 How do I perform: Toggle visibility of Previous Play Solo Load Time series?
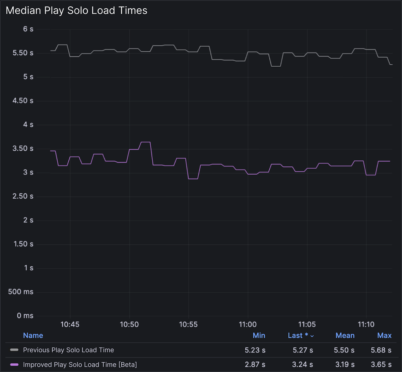(69, 350)
